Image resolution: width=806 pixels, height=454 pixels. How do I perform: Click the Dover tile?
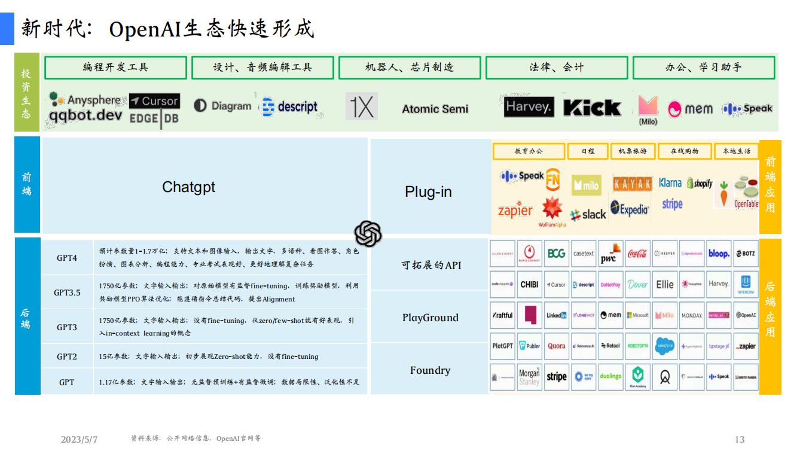[x=637, y=284]
